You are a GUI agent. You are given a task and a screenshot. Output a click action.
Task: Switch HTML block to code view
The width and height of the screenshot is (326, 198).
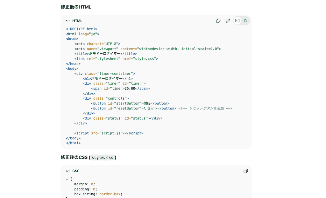(237, 21)
